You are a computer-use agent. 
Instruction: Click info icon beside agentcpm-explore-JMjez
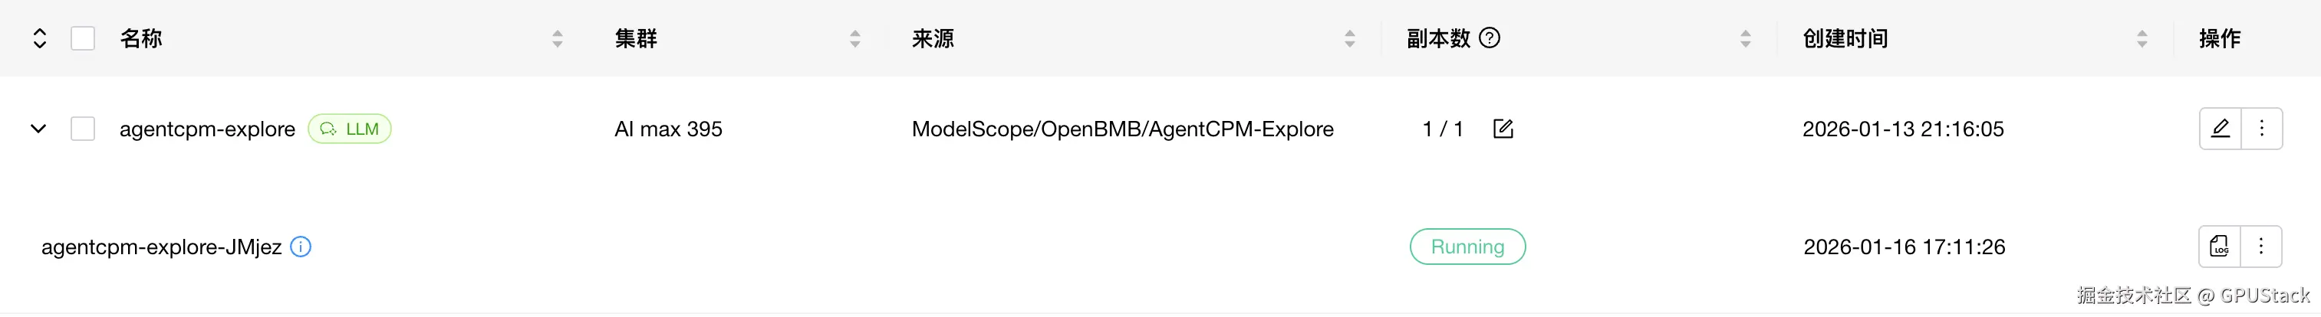click(301, 247)
